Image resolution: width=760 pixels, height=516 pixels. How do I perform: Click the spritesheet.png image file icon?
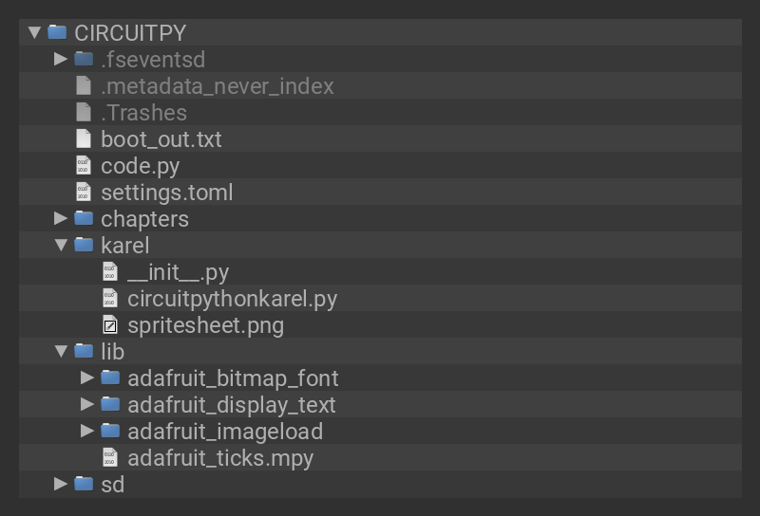click(x=110, y=325)
